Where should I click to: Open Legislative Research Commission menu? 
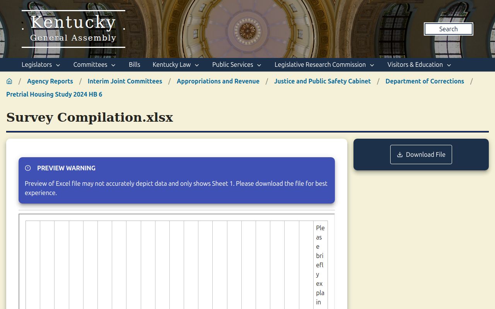(324, 65)
